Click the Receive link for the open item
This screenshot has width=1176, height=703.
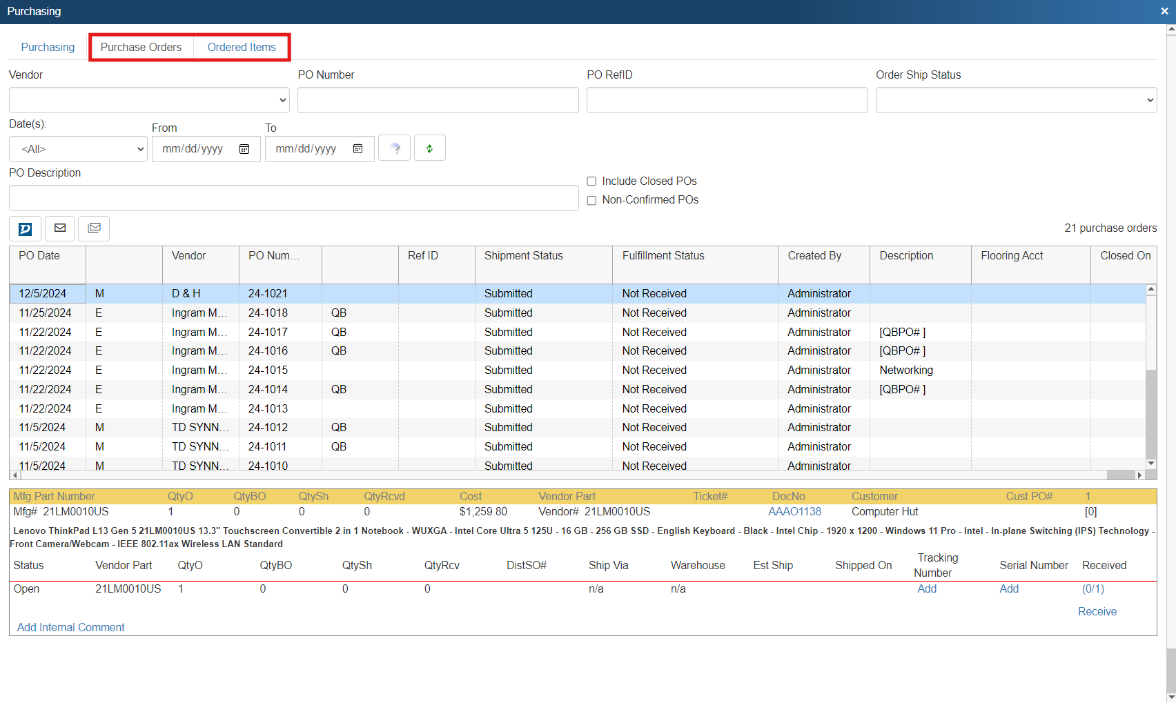[1097, 611]
